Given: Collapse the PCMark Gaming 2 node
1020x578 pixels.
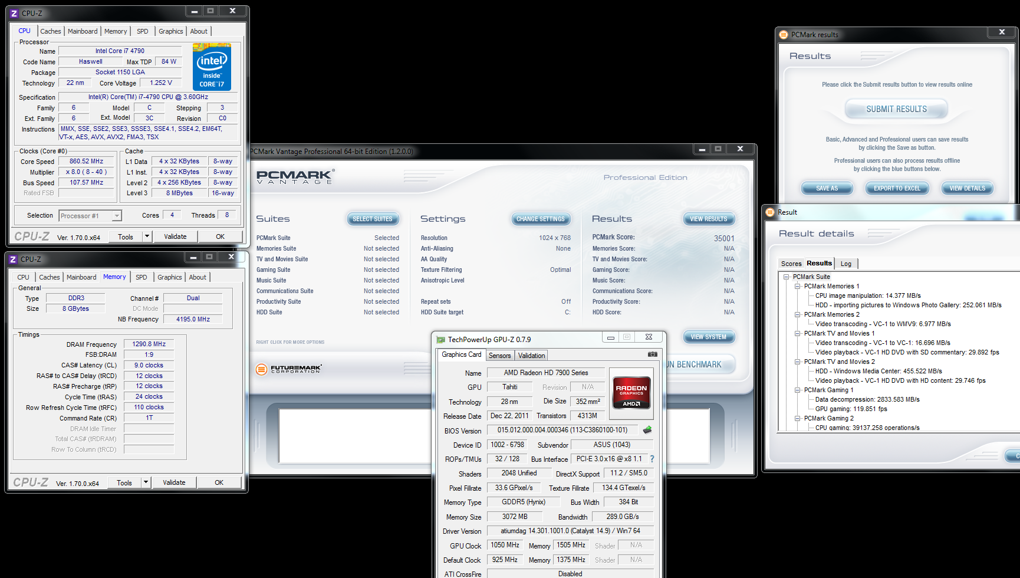Looking at the screenshot, I should point(797,418).
